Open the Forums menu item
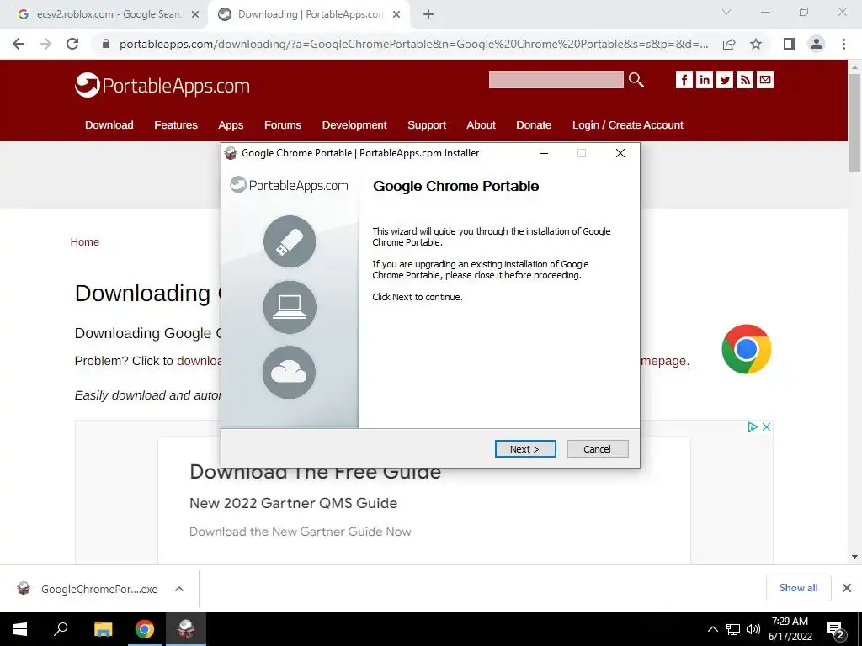 point(283,124)
